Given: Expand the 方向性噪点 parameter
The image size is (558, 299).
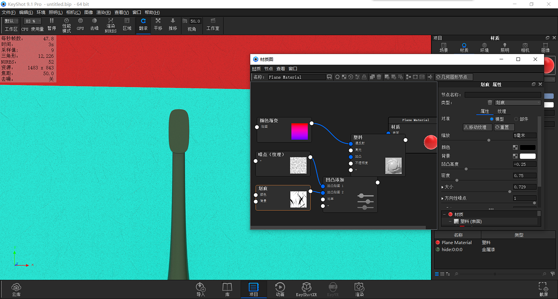Looking at the screenshot, I should [x=442, y=198].
